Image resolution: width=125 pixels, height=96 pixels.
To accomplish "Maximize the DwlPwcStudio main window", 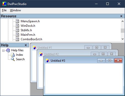I will pos(108,4).
